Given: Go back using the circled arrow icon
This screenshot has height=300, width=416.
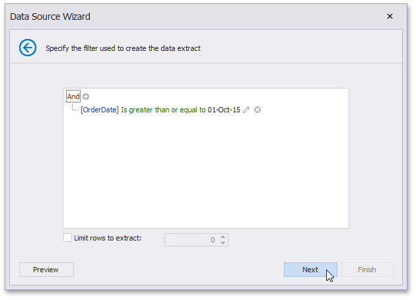Looking at the screenshot, I should pos(28,48).
